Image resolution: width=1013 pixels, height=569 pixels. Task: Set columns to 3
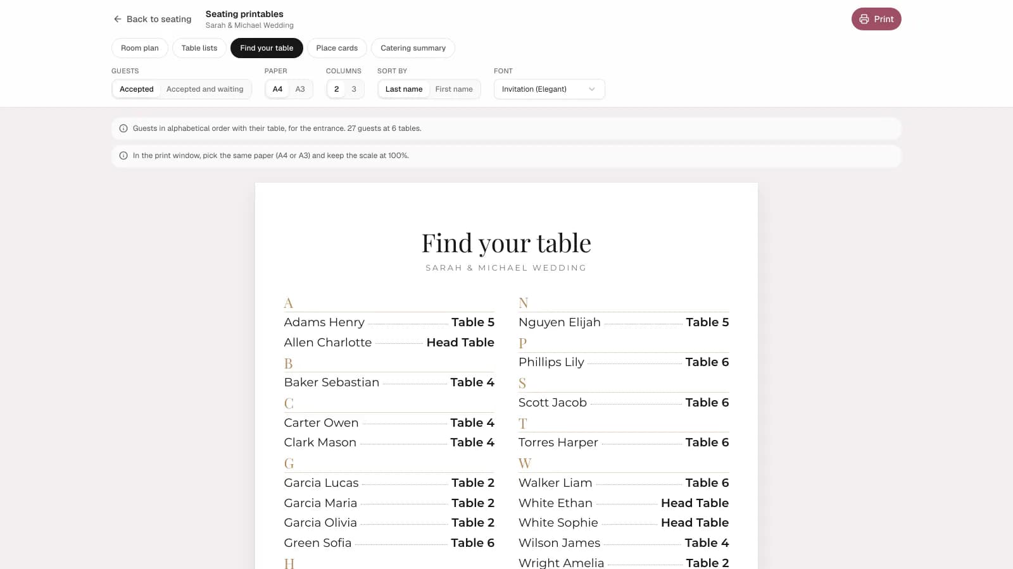[354, 89]
